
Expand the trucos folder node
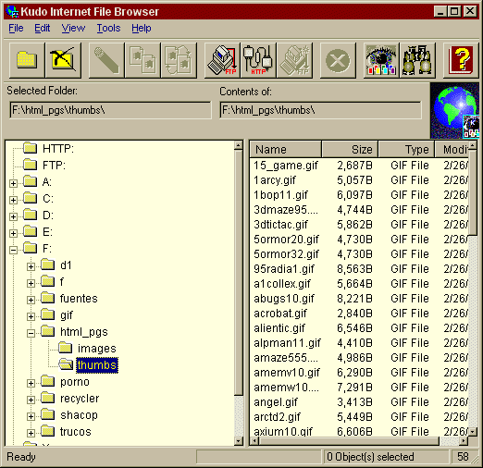31,433
